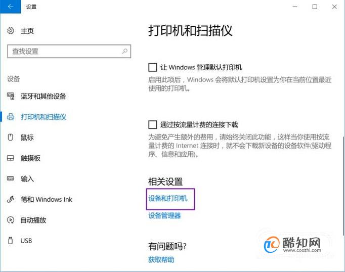Open 自动播放 settings page
The height and width of the screenshot is (272, 345).
tap(33, 220)
